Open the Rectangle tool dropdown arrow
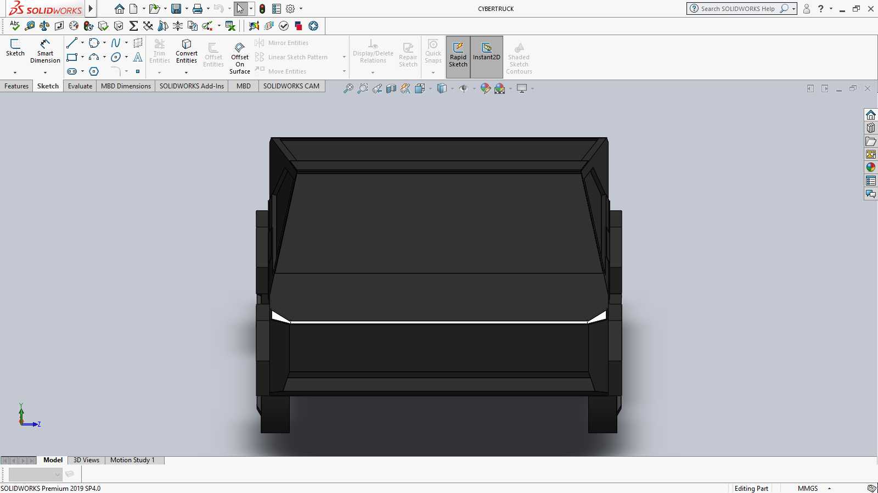 point(82,57)
